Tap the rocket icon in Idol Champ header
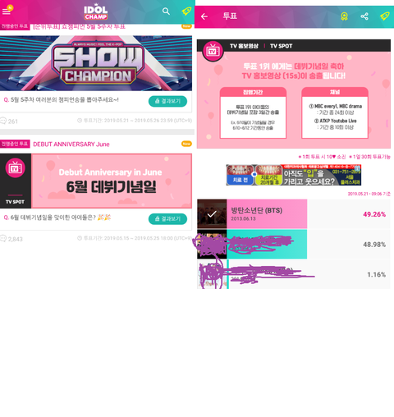394x417 pixels. pos(186,11)
